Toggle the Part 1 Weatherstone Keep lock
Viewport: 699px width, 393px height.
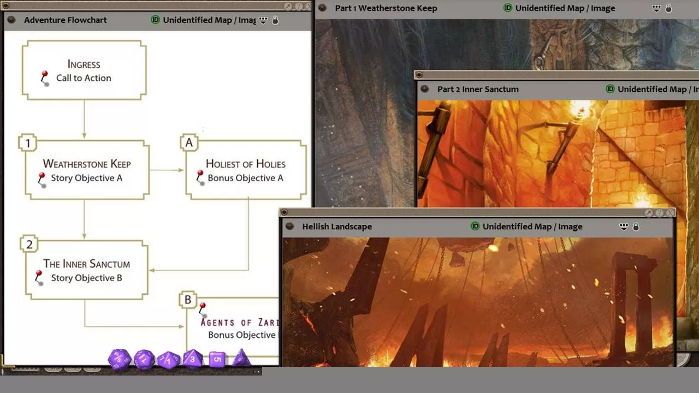pos(668,8)
